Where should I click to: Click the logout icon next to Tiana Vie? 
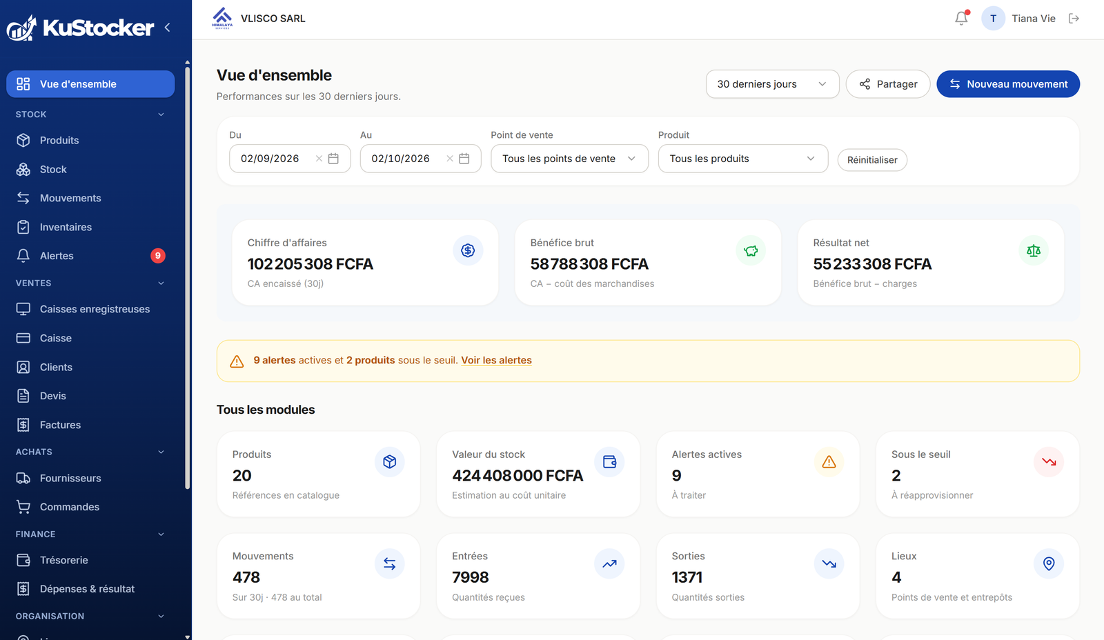pyautogui.click(x=1074, y=19)
